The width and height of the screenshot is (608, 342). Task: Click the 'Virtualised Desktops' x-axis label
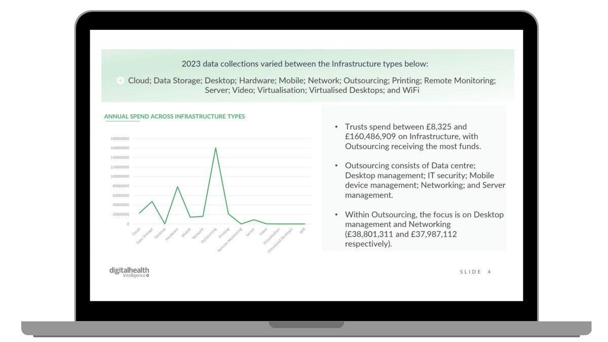pos(280,241)
